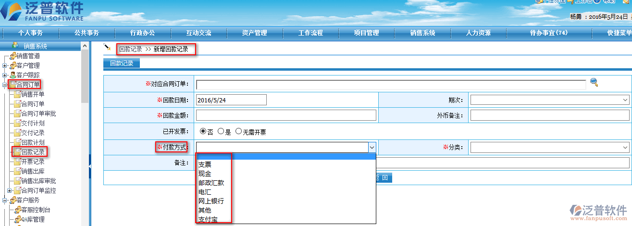632x226 pixels.
Task: Click the 外币备注 input field
Action: (549, 115)
